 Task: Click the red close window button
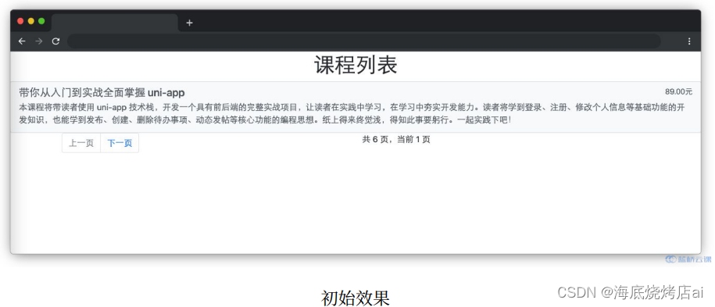pyautogui.click(x=20, y=21)
